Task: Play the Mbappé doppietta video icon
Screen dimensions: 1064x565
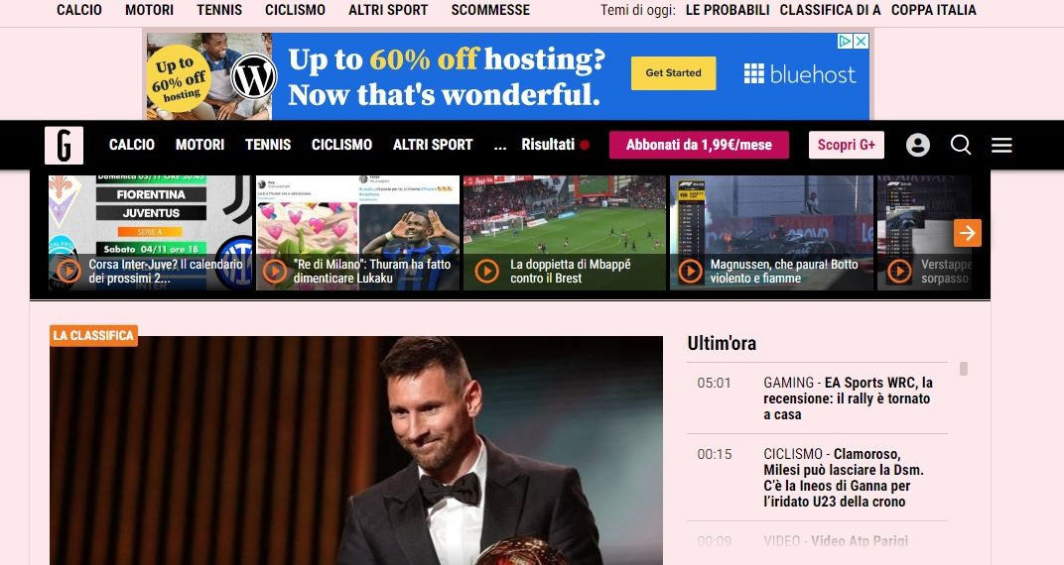Action: [486, 272]
